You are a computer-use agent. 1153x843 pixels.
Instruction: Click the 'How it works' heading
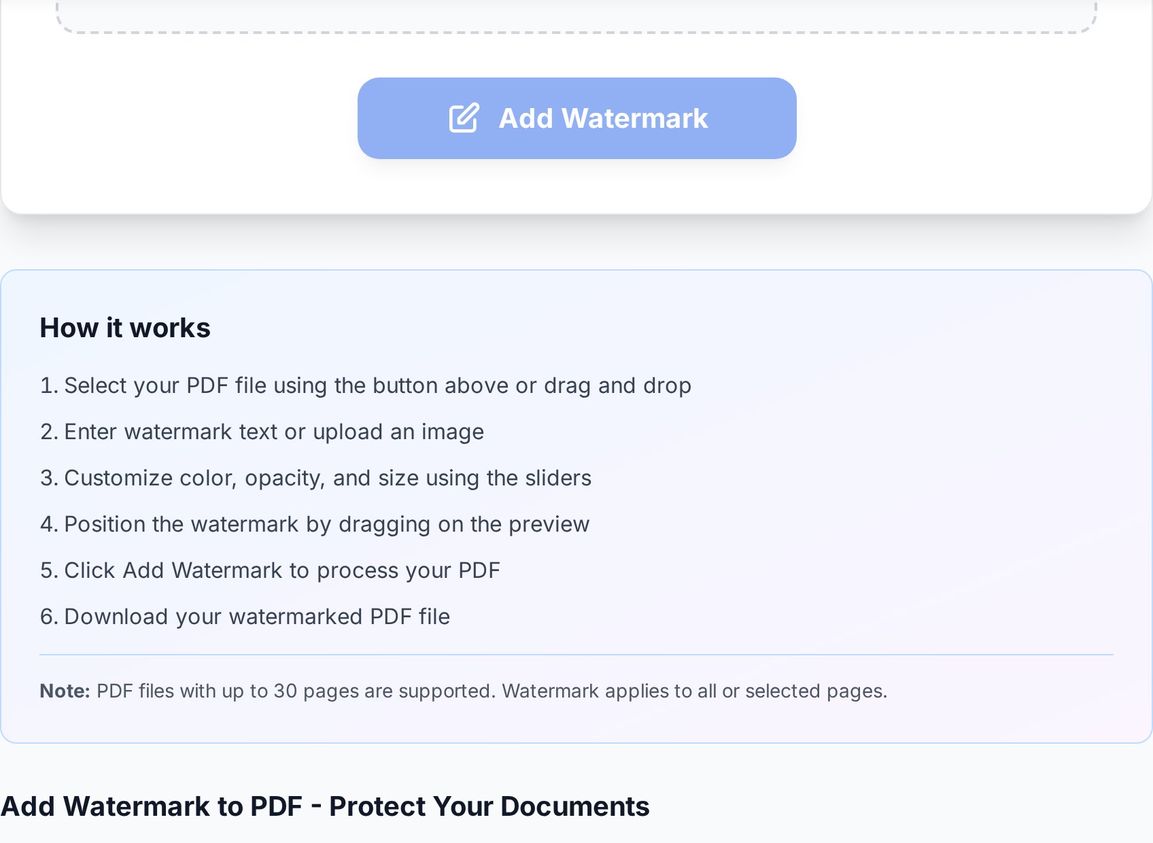(125, 328)
